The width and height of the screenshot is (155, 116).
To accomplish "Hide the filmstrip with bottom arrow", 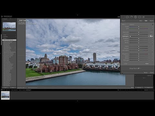I will 77,101.
